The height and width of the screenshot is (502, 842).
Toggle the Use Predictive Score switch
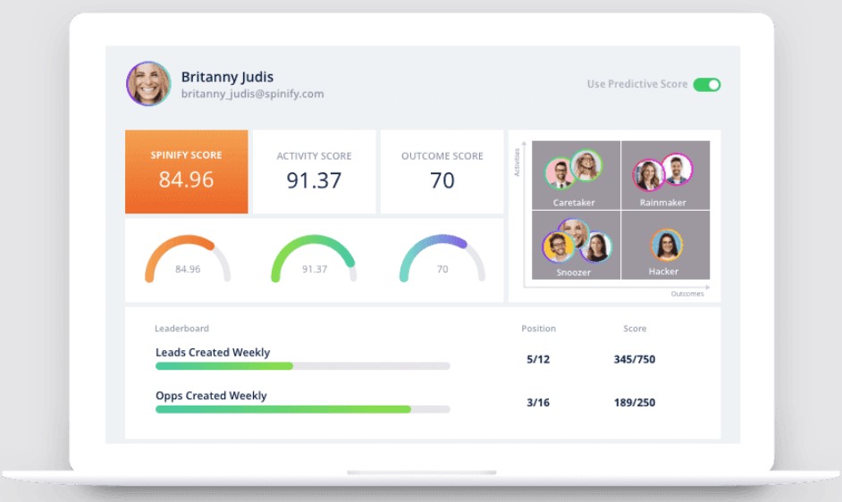pyautogui.click(x=707, y=84)
